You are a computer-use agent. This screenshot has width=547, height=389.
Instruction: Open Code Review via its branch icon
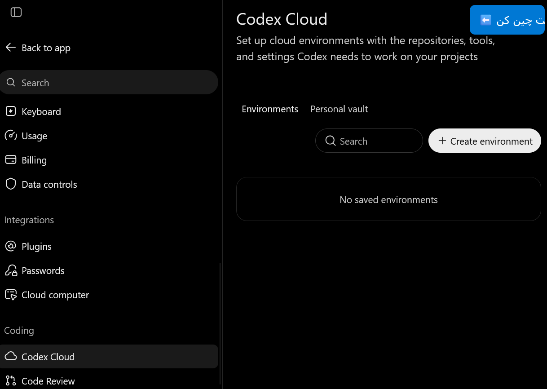10,381
